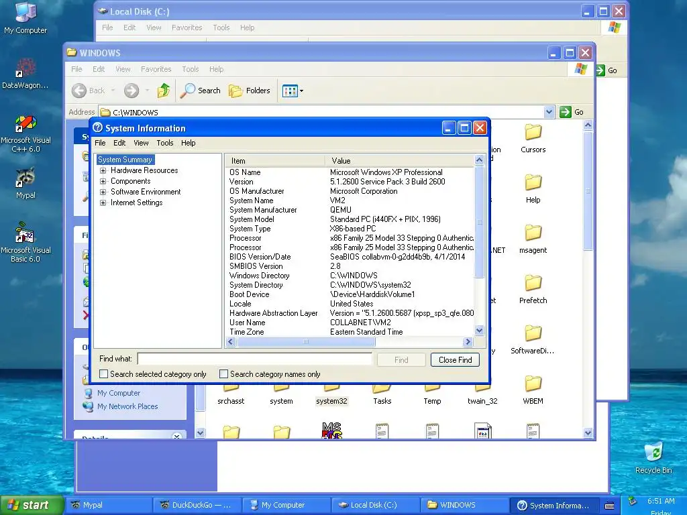The image size is (687, 515).
Task: Open Favorites menu in WINDOWS window
Action: (156, 69)
